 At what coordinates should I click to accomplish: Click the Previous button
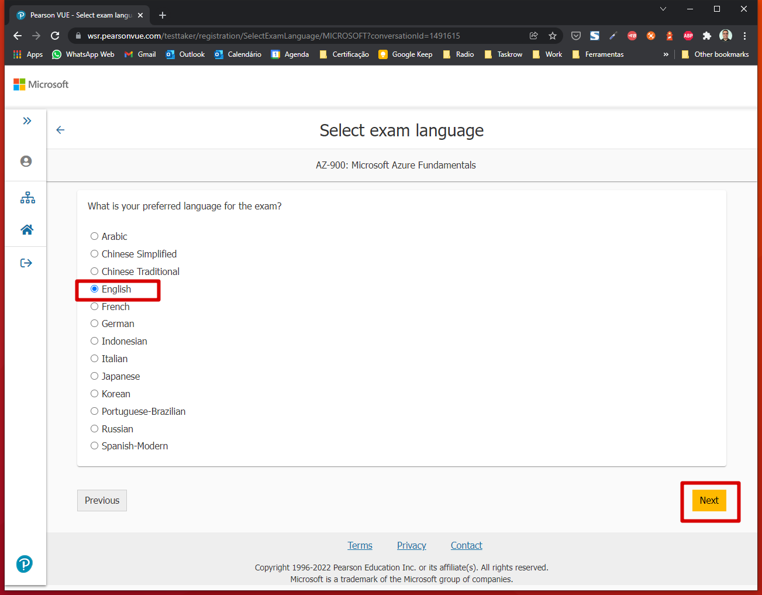pyautogui.click(x=102, y=500)
